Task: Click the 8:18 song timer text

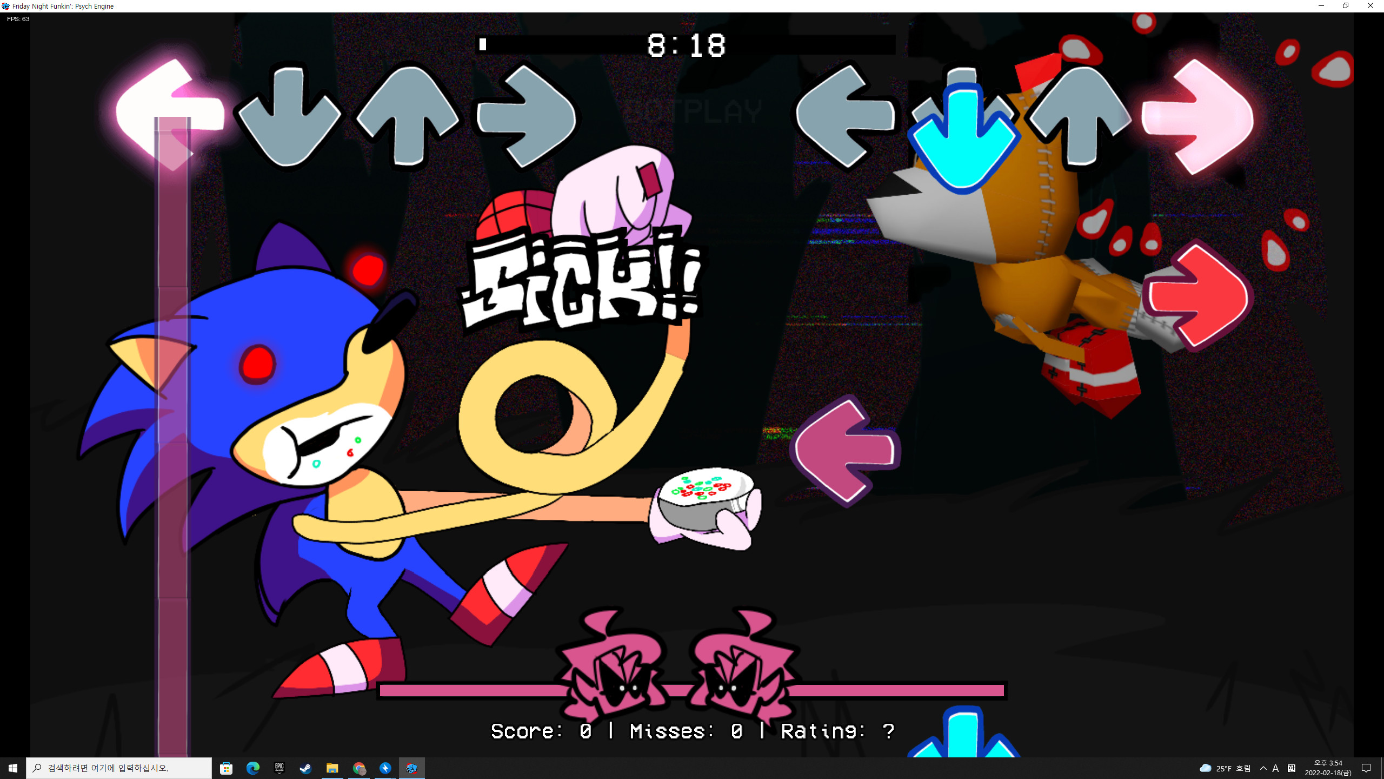Action: [686, 45]
